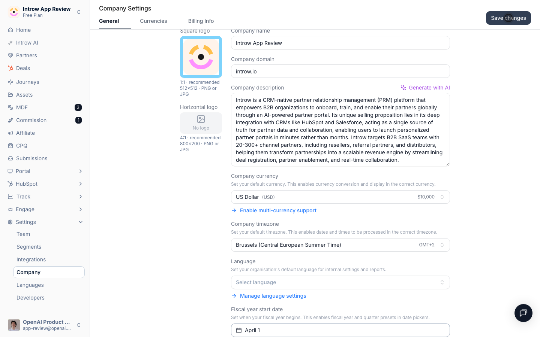Image resolution: width=540 pixels, height=337 pixels.
Task: Click the Assets folder icon
Action: 10,95
